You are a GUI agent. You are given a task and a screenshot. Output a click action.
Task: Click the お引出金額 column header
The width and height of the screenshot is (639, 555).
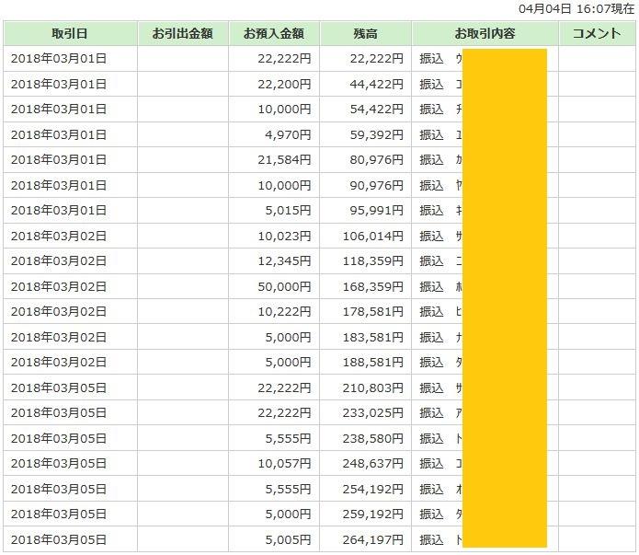[182, 33]
